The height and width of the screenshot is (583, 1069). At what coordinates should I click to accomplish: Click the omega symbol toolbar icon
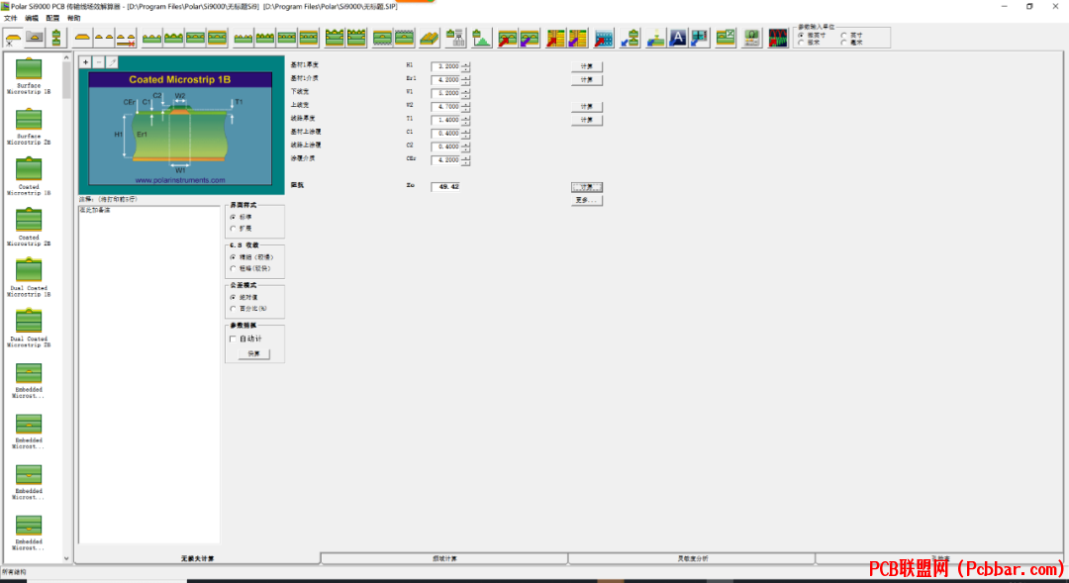pos(751,39)
